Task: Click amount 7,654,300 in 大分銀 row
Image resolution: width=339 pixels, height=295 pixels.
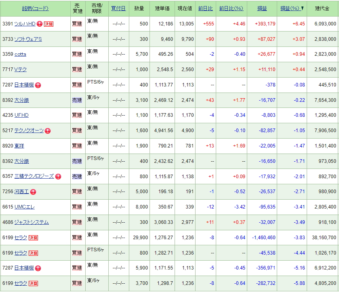Action: (x=325, y=100)
